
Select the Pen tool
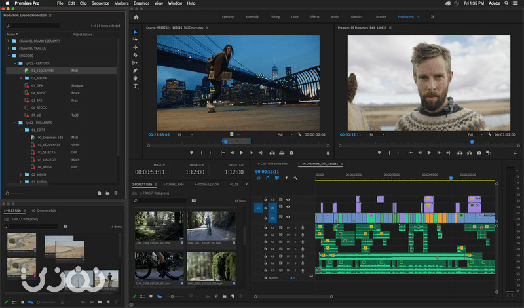pyautogui.click(x=136, y=71)
